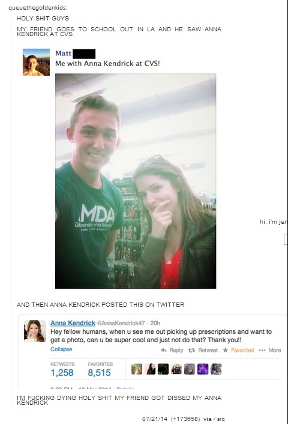Screen dimensions: 288x424
Task: View the 1,258 retweets count
Action: coord(62,373)
